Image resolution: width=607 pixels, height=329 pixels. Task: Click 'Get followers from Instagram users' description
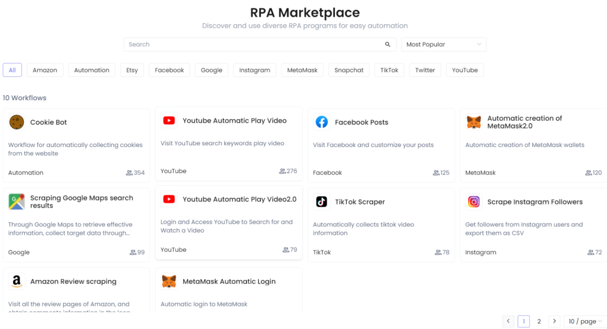tap(524, 229)
